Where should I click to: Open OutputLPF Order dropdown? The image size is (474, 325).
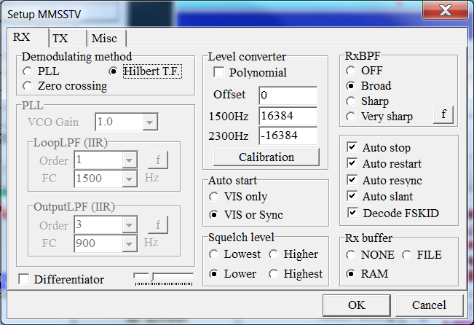click(130, 225)
